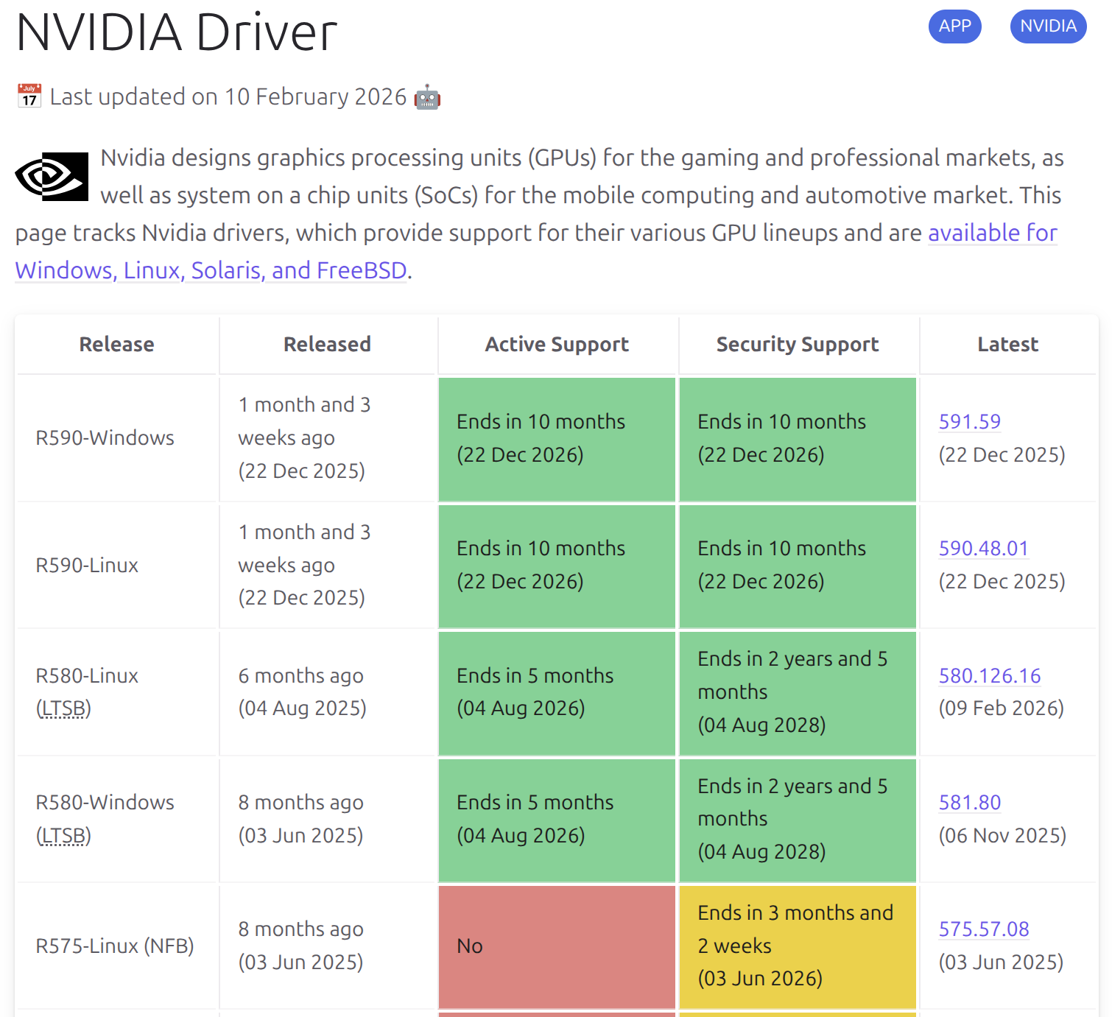Click the NVIDIA eye logo icon

click(52, 177)
